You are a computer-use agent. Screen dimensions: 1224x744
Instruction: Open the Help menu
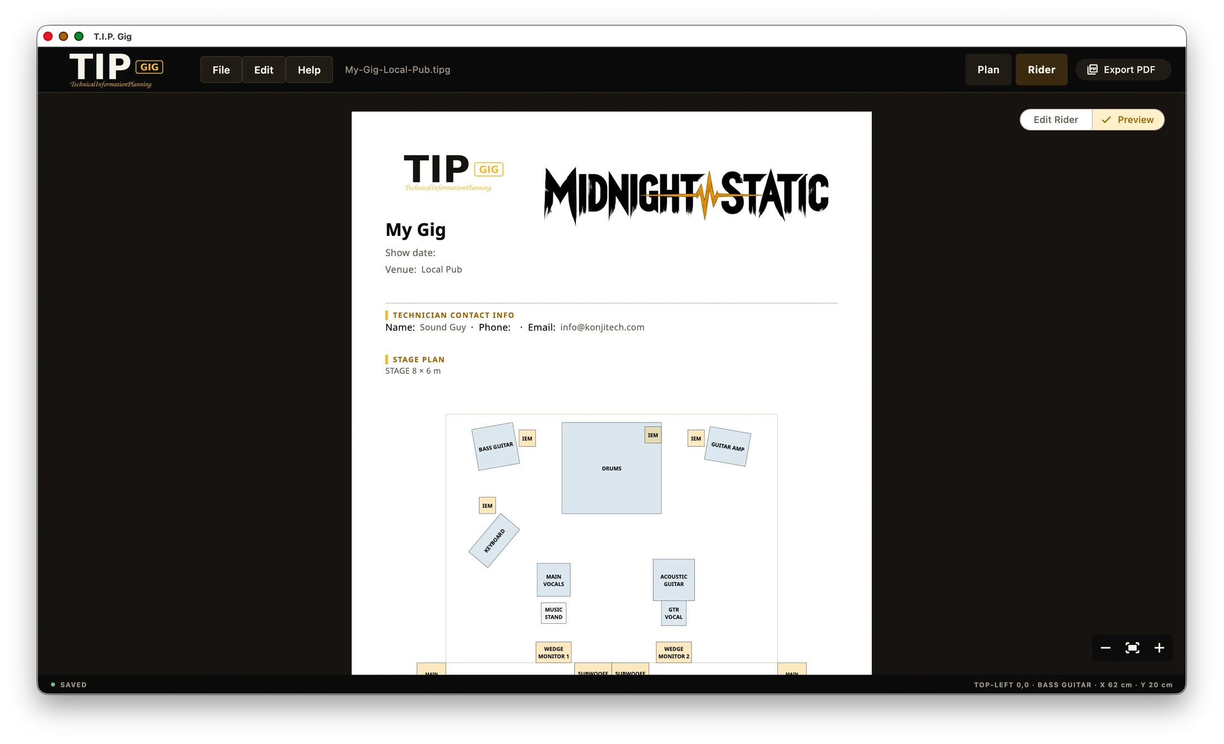309,70
